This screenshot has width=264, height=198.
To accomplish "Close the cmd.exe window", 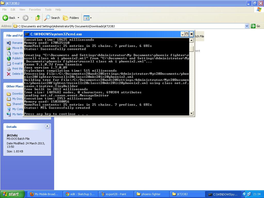I will (192, 34).
